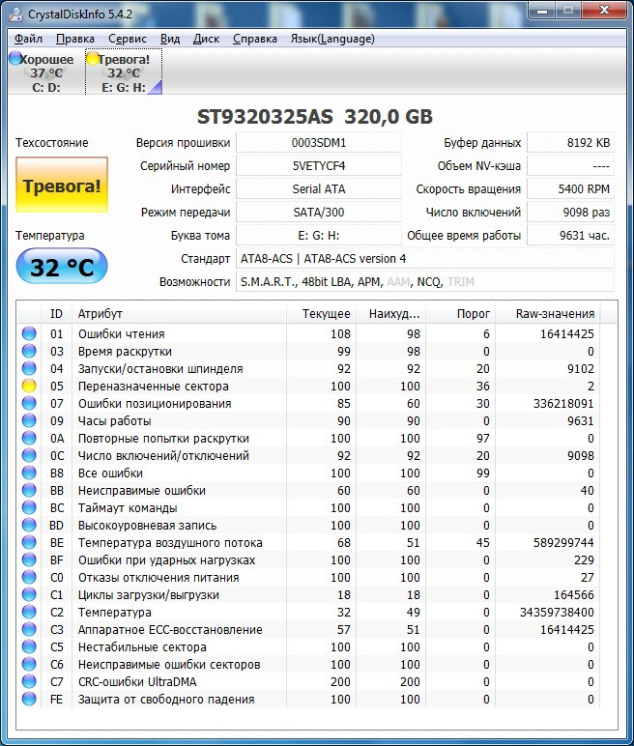
Task: Click the Текущее column header
Action: click(x=321, y=313)
